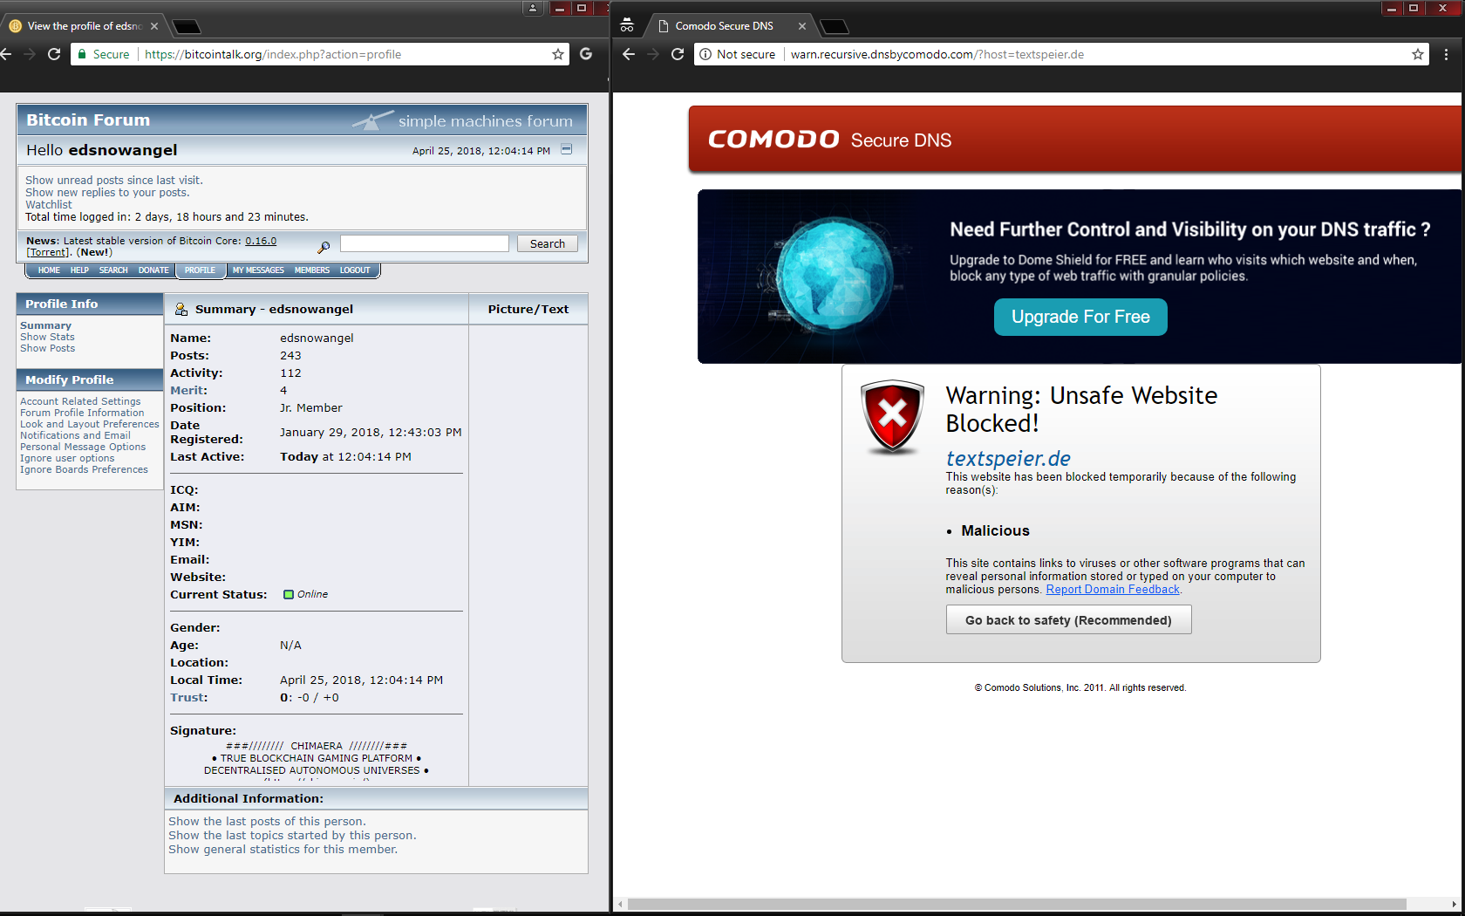Viewport: 1465px width, 916px height.
Task: Click the user account icon in left window title bar
Action: [533, 8]
